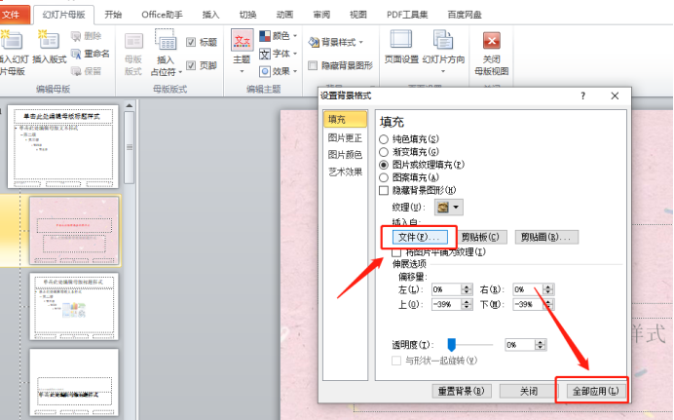
Task: Open the 图片更正 category in dialog
Action: (345, 137)
